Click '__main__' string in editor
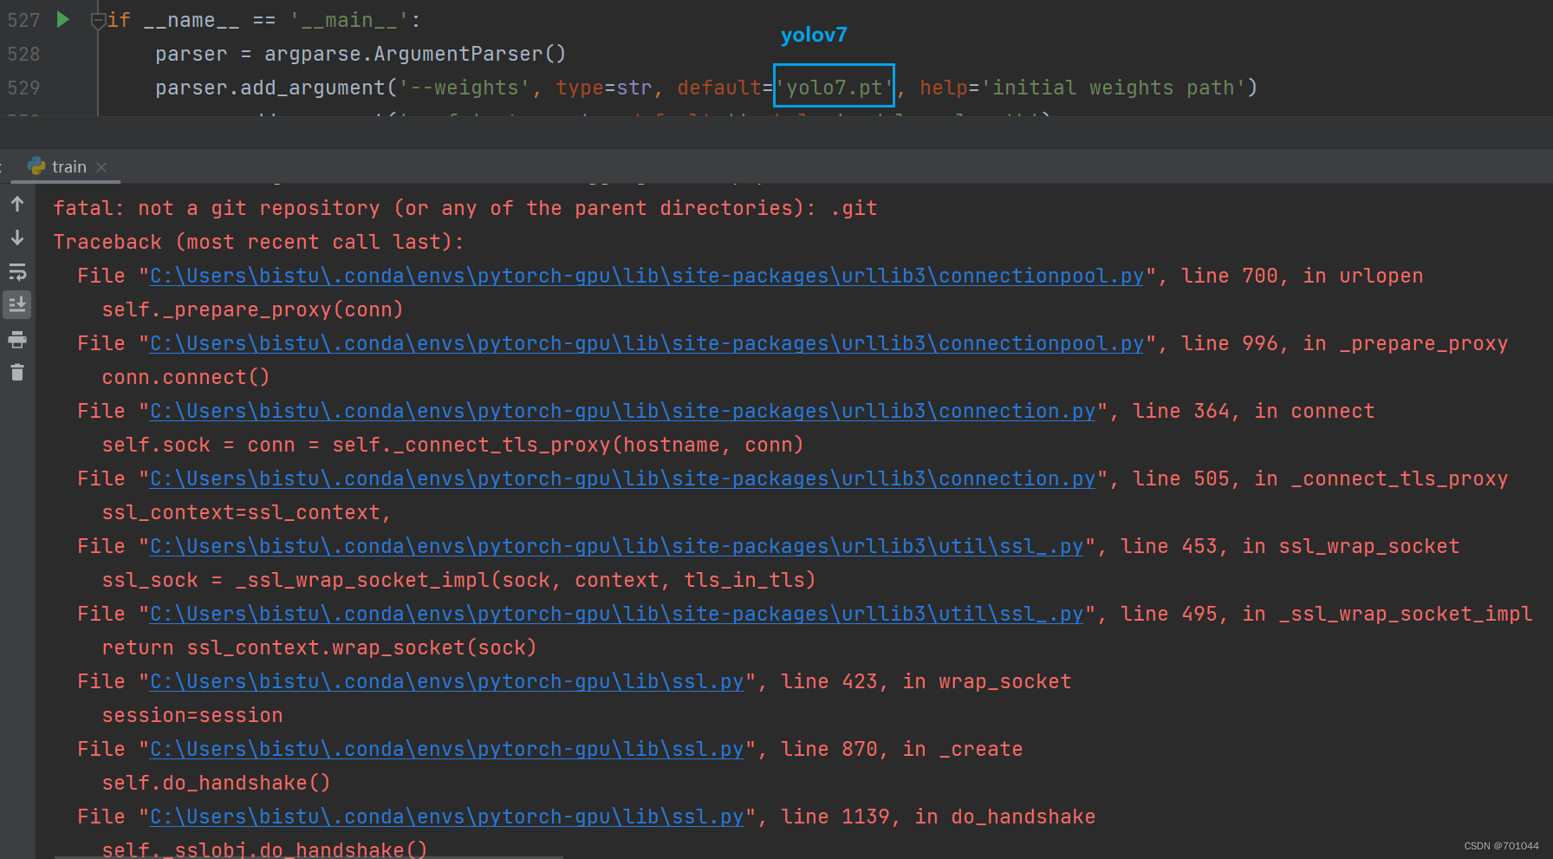 click(x=349, y=20)
